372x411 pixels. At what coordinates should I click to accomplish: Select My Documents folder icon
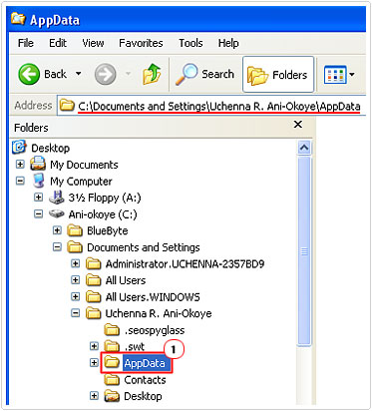(38, 164)
